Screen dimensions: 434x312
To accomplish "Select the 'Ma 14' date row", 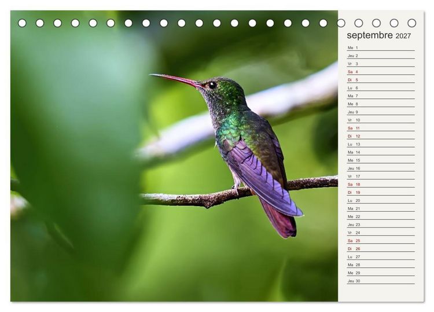I will pyautogui.click(x=381, y=152).
